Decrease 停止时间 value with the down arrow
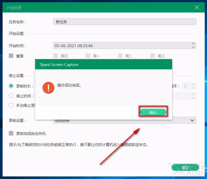207x179 pixels. coord(193,98)
